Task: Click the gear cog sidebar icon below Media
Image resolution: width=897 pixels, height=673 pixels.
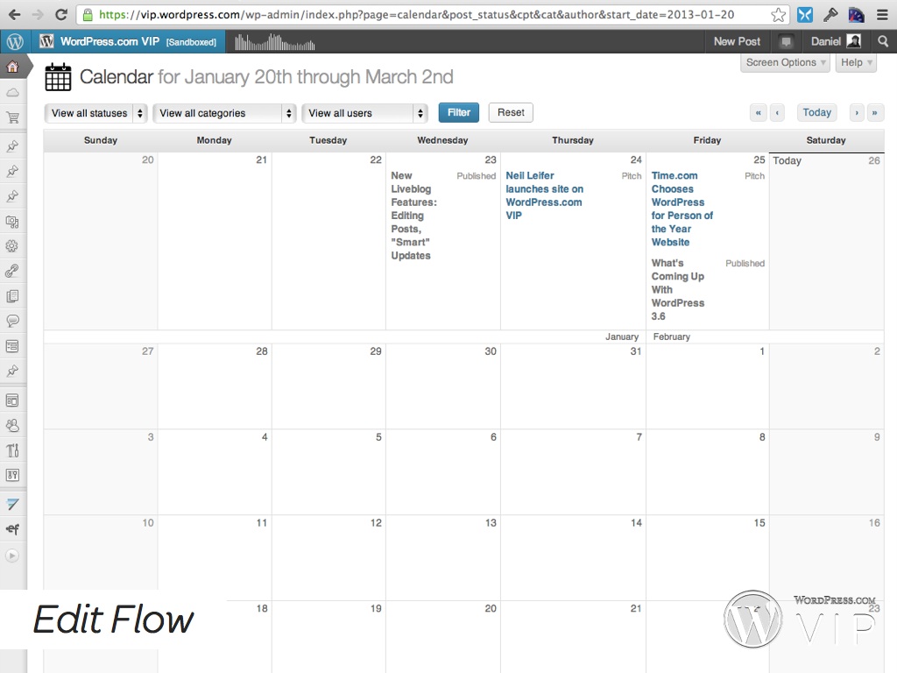Action: click(x=12, y=246)
